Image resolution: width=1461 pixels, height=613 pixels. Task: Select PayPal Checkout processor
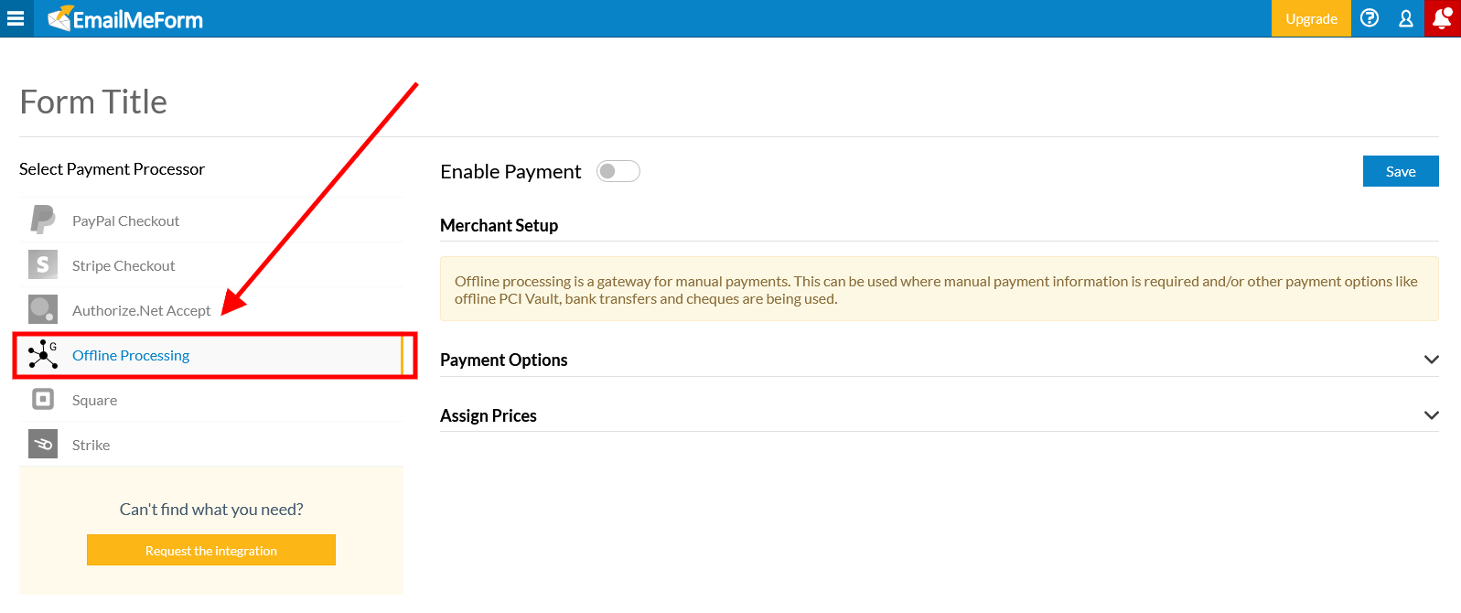coord(211,220)
